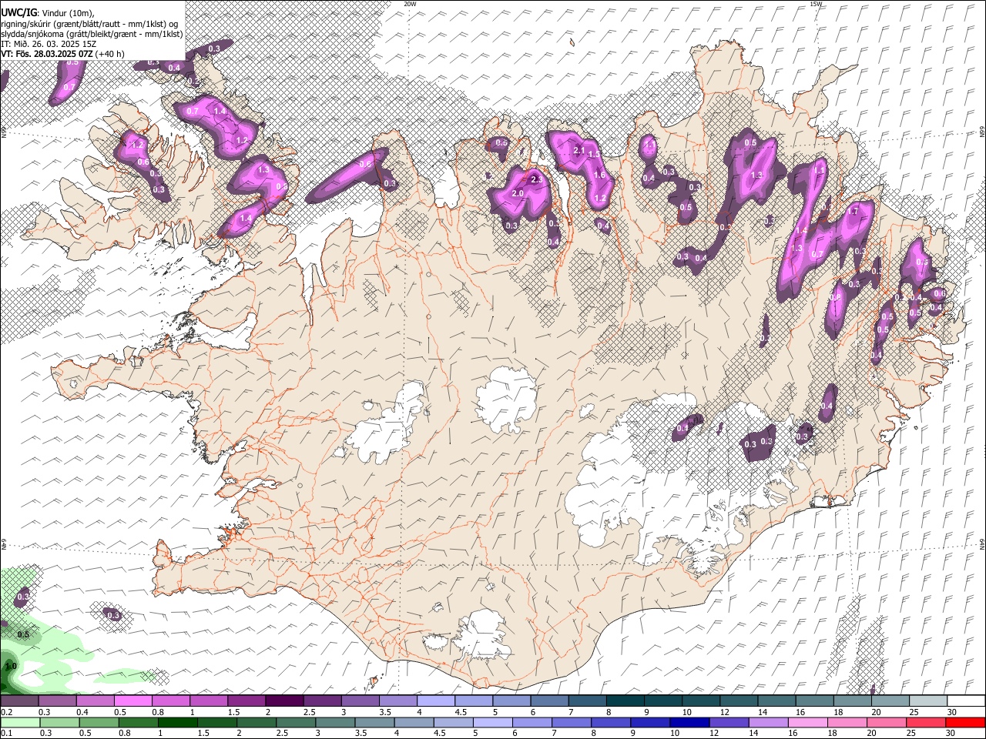Pick rain legend swatch between 6 and 7
The height and width of the screenshot is (739, 986).
[x=532, y=722]
